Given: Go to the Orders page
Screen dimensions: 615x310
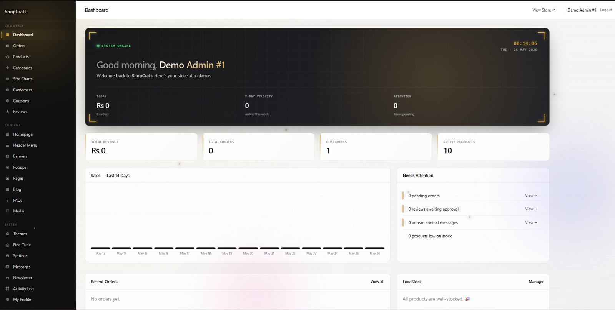Looking at the screenshot, I should 38,46.
